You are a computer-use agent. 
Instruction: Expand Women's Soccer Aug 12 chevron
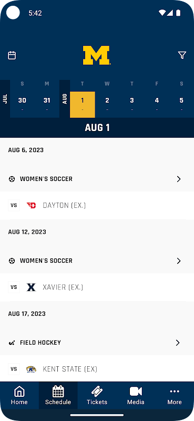pos(179,260)
